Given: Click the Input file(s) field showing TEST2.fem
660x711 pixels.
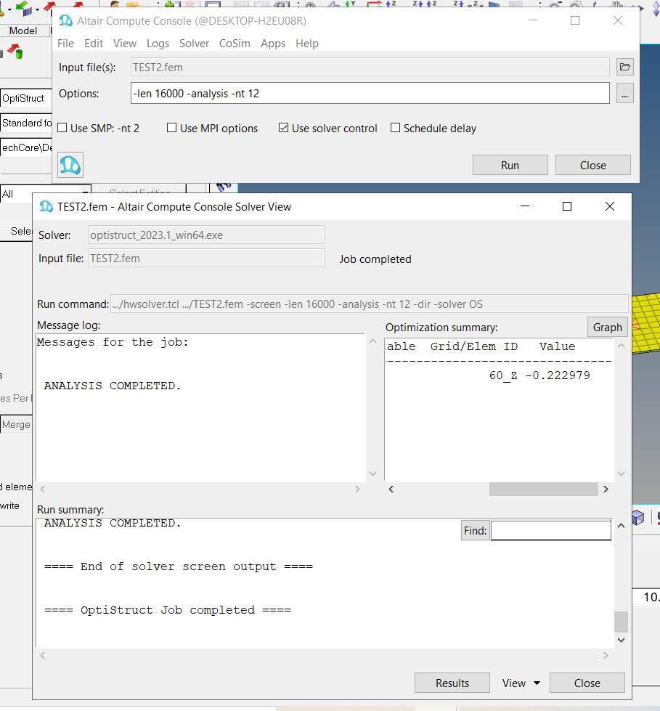Looking at the screenshot, I should (370, 67).
